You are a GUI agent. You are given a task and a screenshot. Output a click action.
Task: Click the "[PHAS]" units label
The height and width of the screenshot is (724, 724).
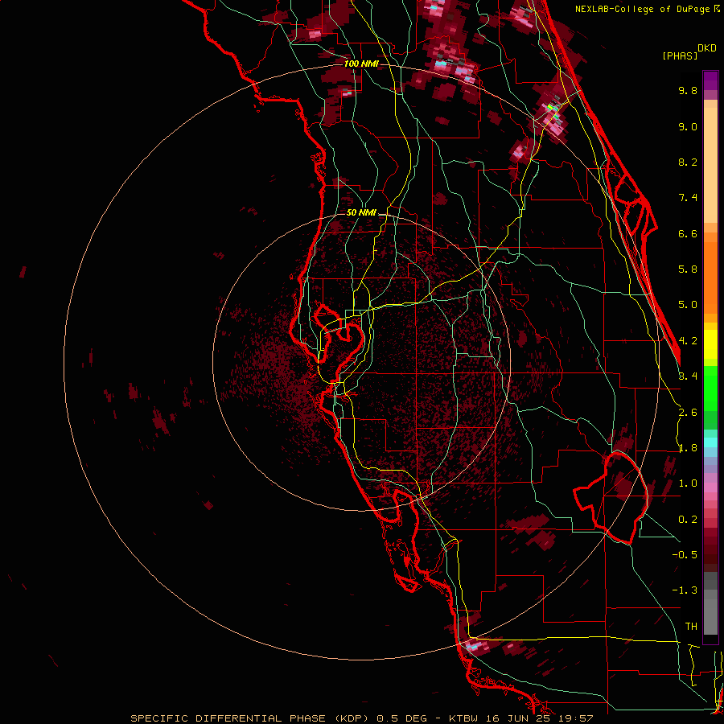point(680,56)
